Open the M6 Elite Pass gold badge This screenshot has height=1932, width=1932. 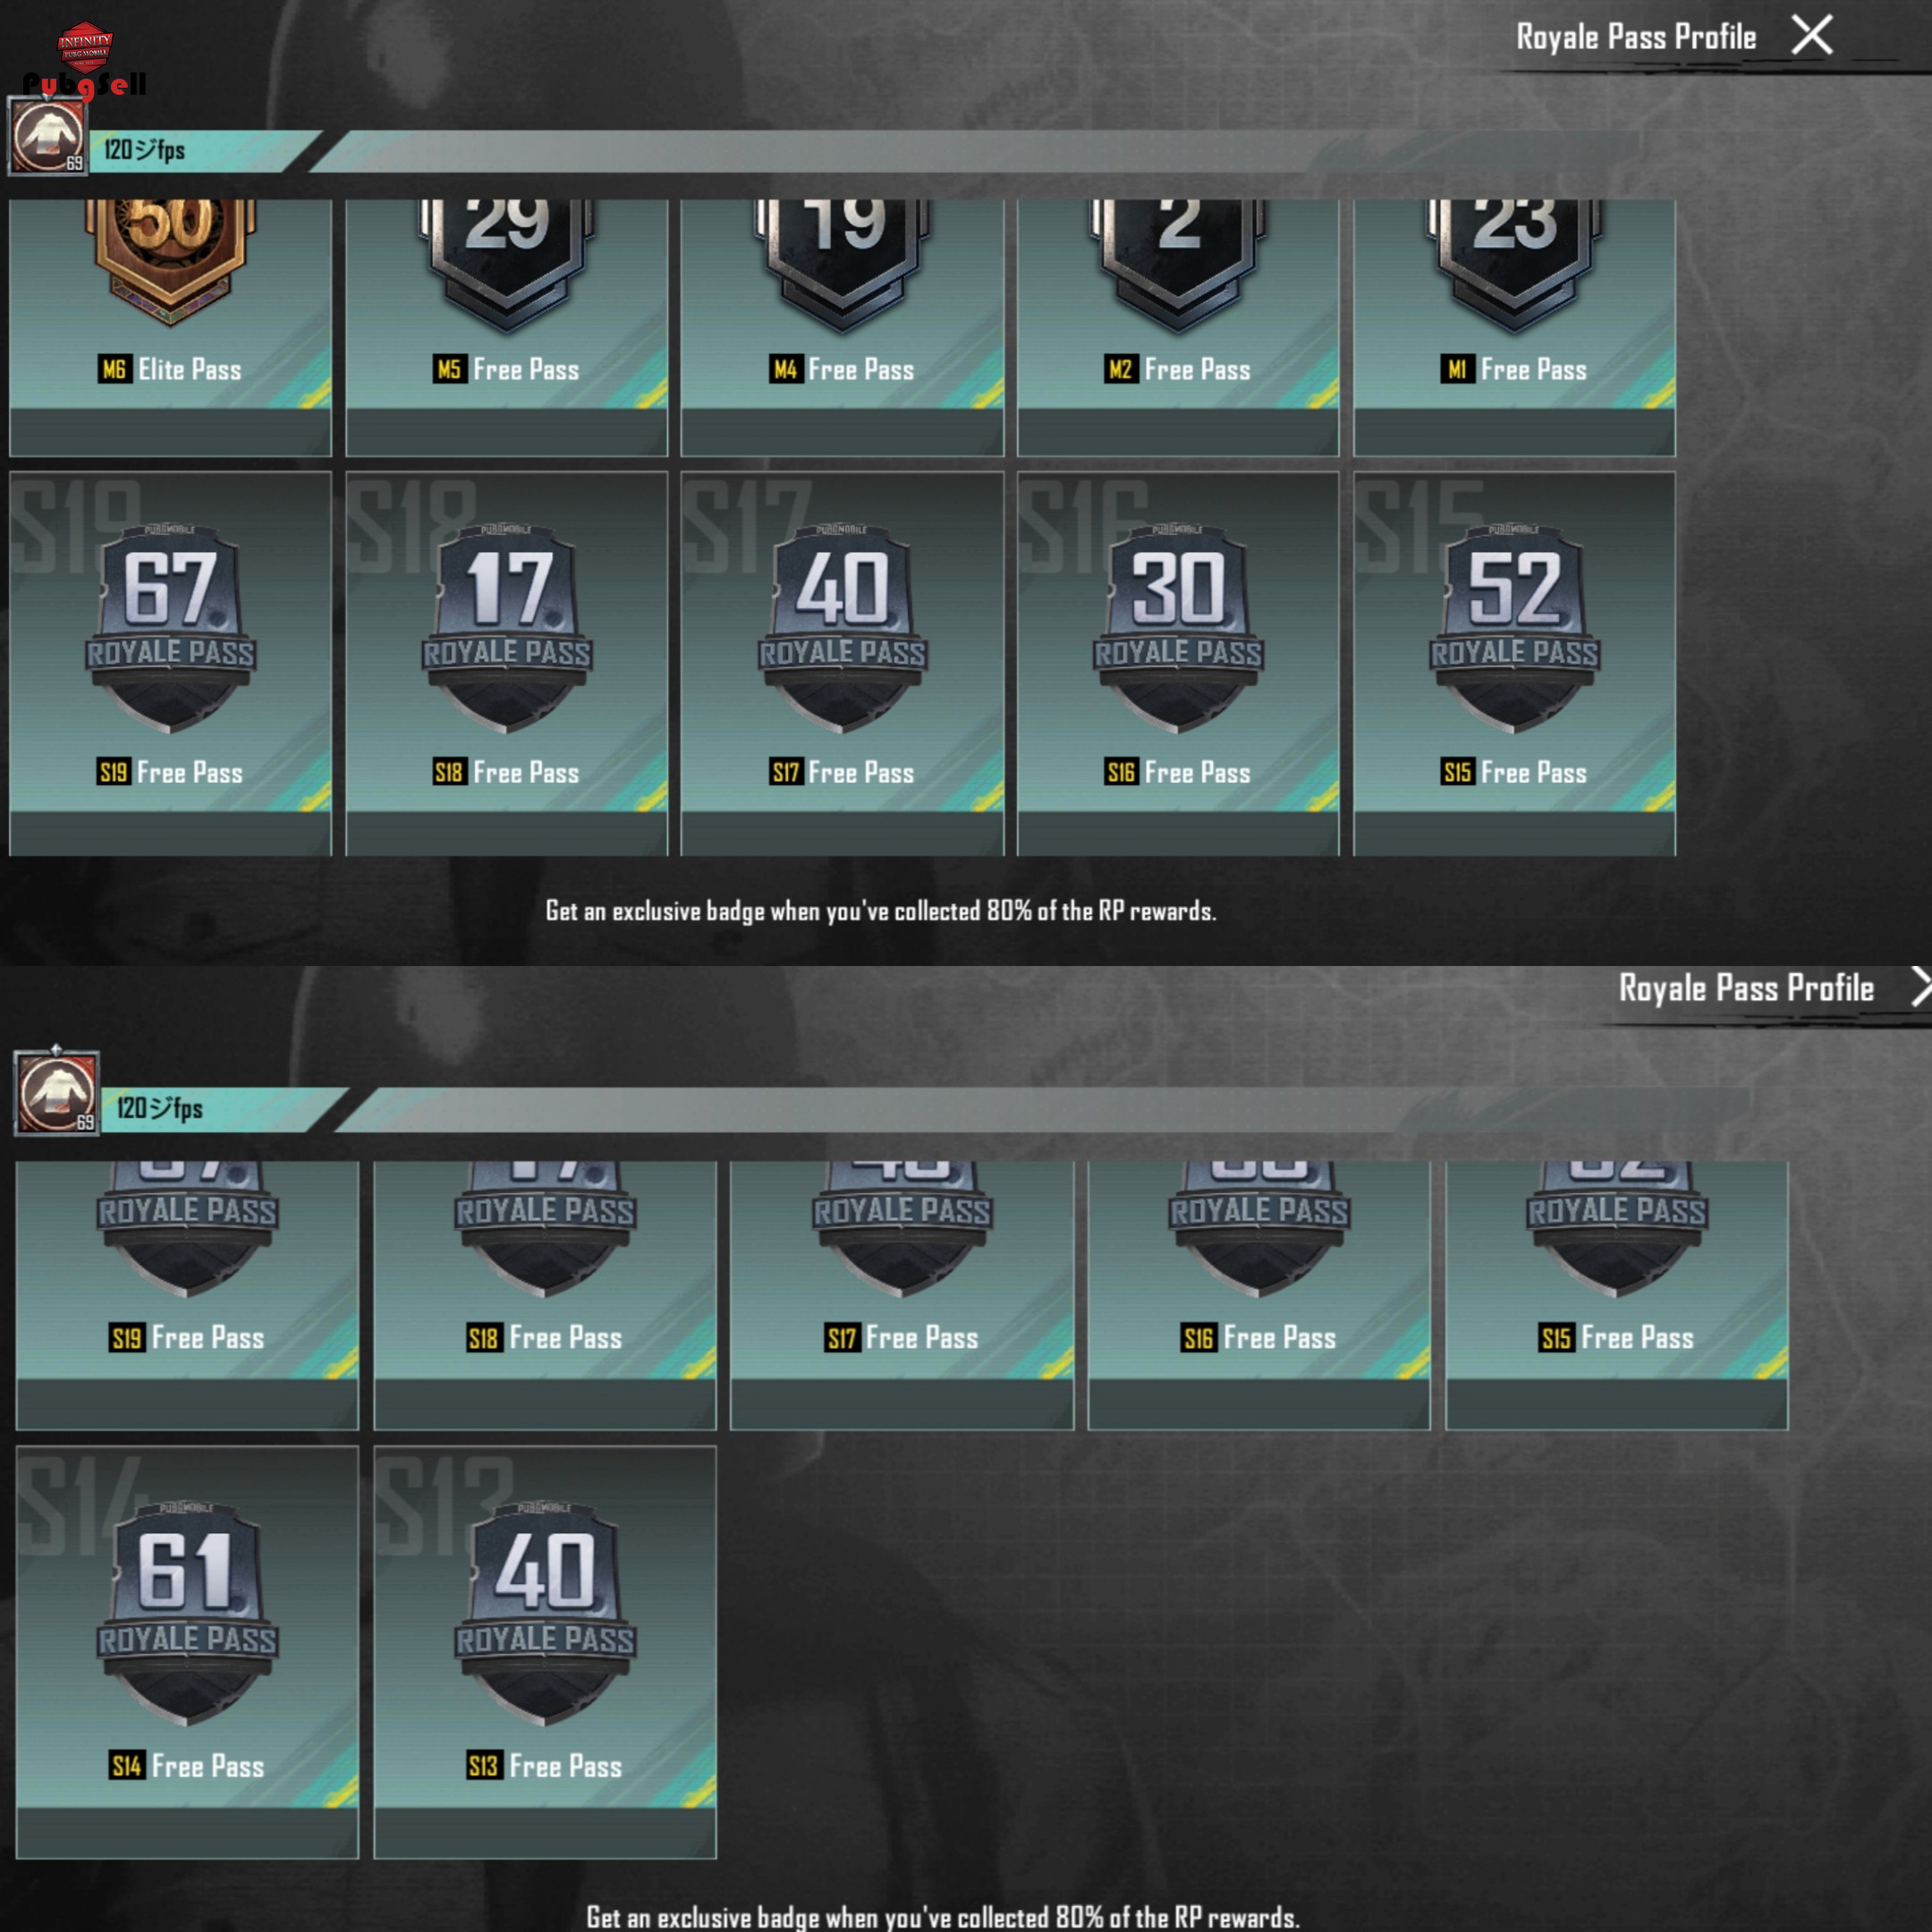pos(170,262)
